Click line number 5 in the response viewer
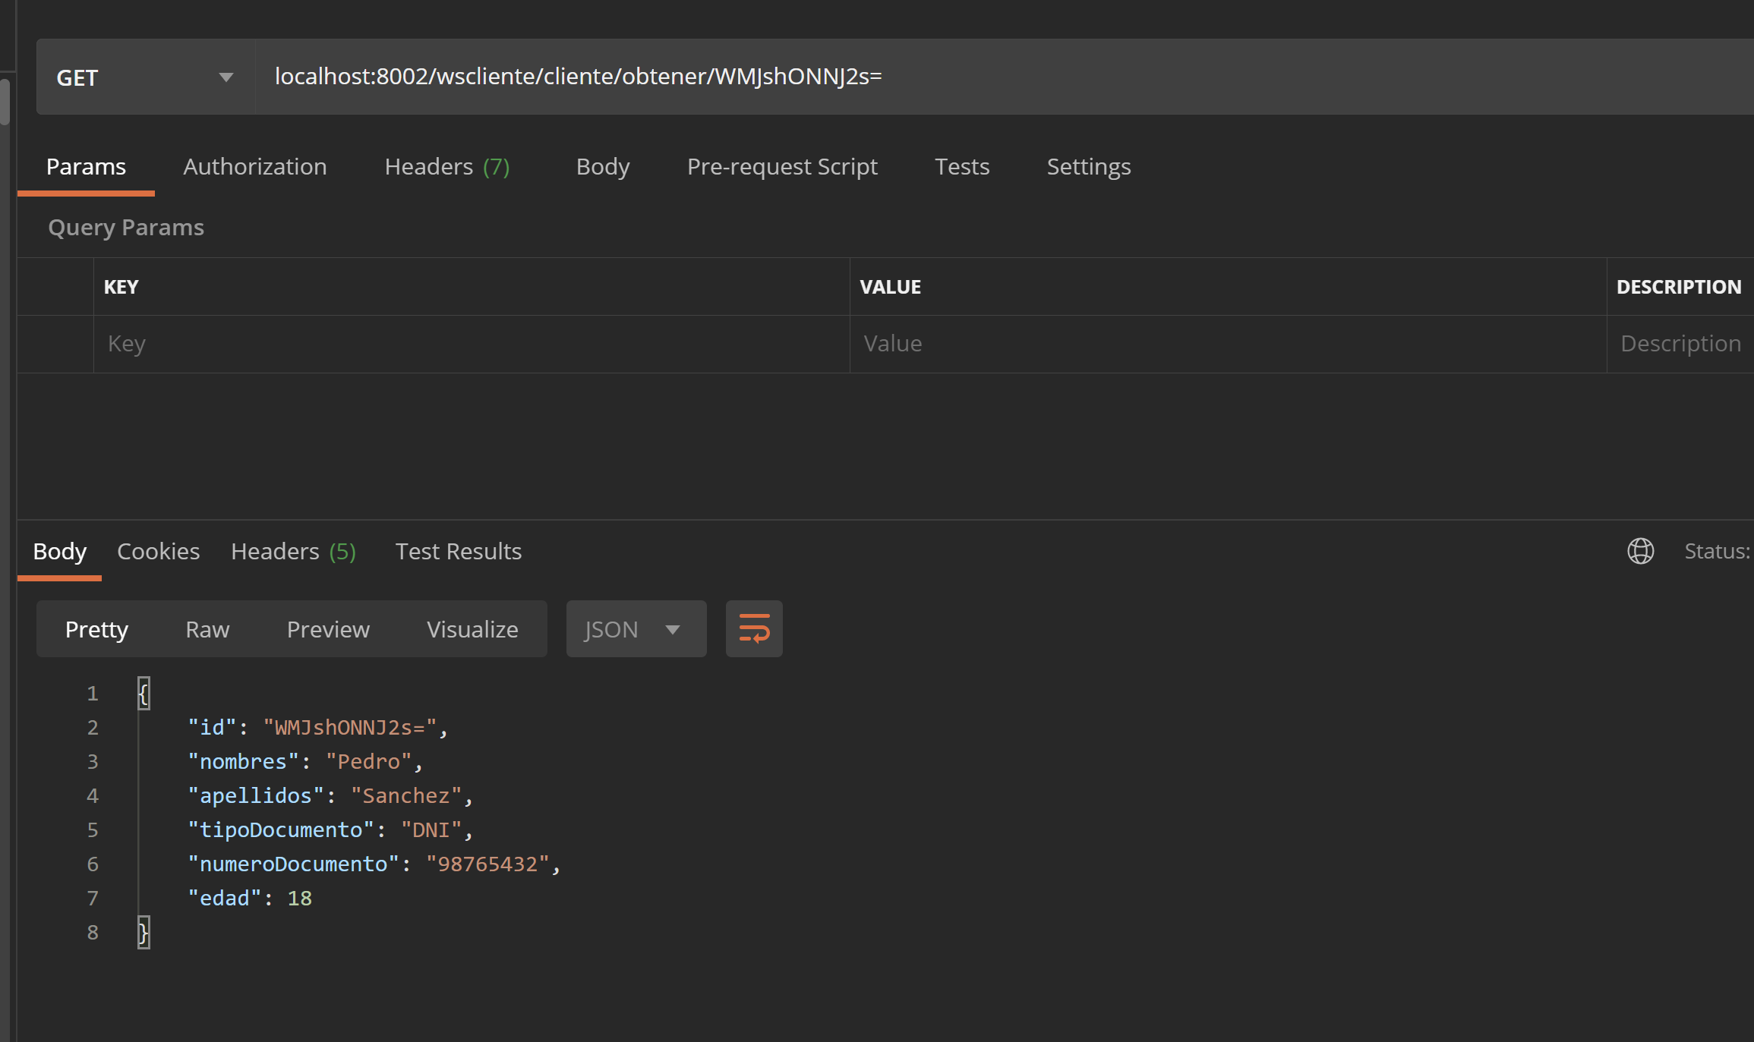Viewport: 1754px width, 1042px height. click(93, 830)
